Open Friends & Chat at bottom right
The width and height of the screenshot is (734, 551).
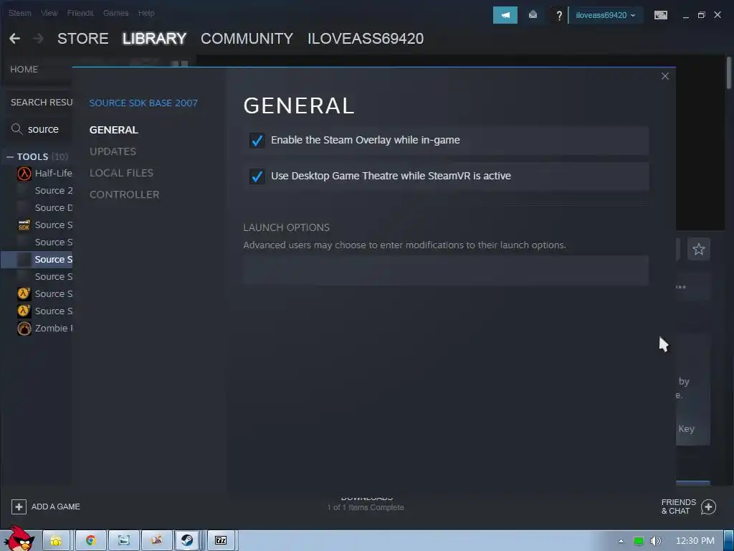[x=688, y=507]
